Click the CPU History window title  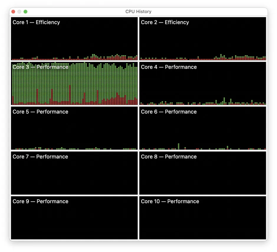(x=138, y=12)
